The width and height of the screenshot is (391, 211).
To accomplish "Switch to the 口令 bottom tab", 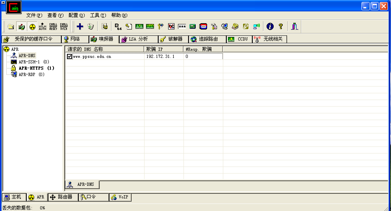I will 93,197.
